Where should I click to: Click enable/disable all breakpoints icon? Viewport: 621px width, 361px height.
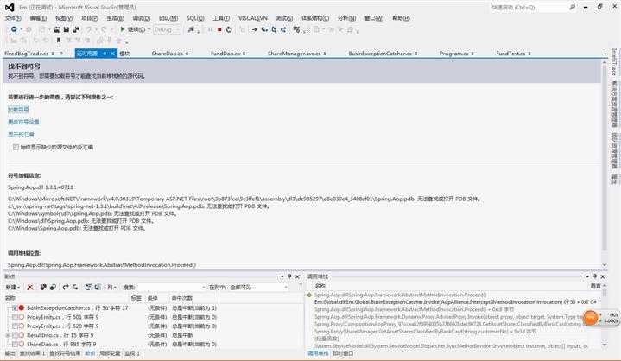53,287
